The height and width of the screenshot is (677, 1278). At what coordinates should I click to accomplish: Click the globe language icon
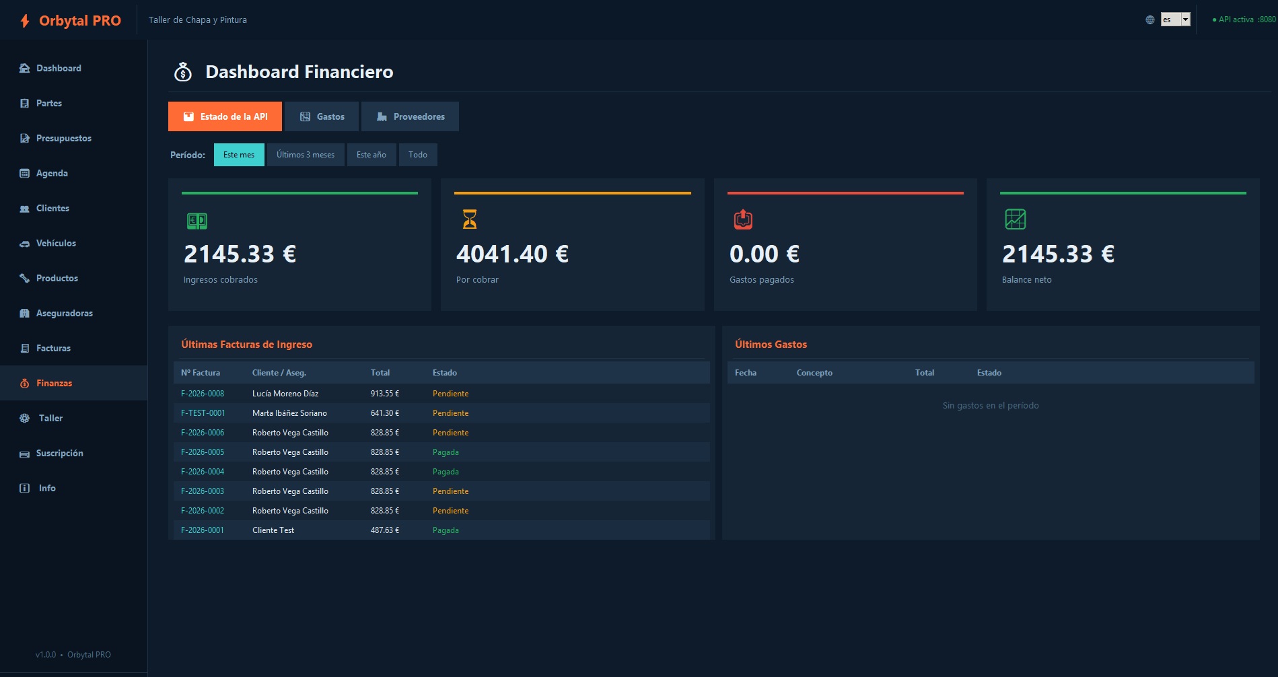(1149, 20)
